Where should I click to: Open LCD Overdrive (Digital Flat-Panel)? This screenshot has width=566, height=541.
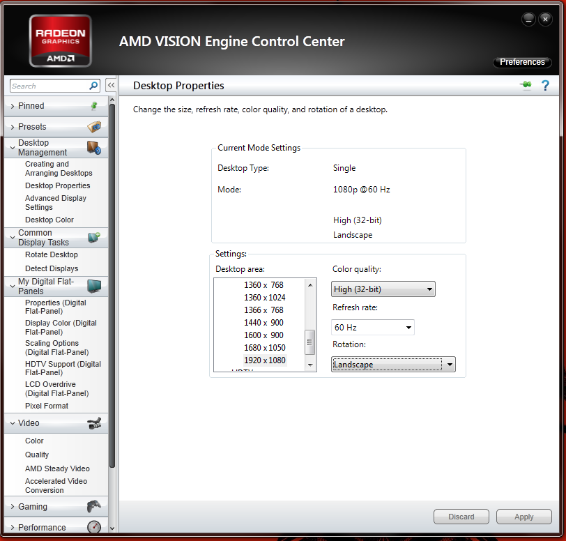click(x=56, y=388)
